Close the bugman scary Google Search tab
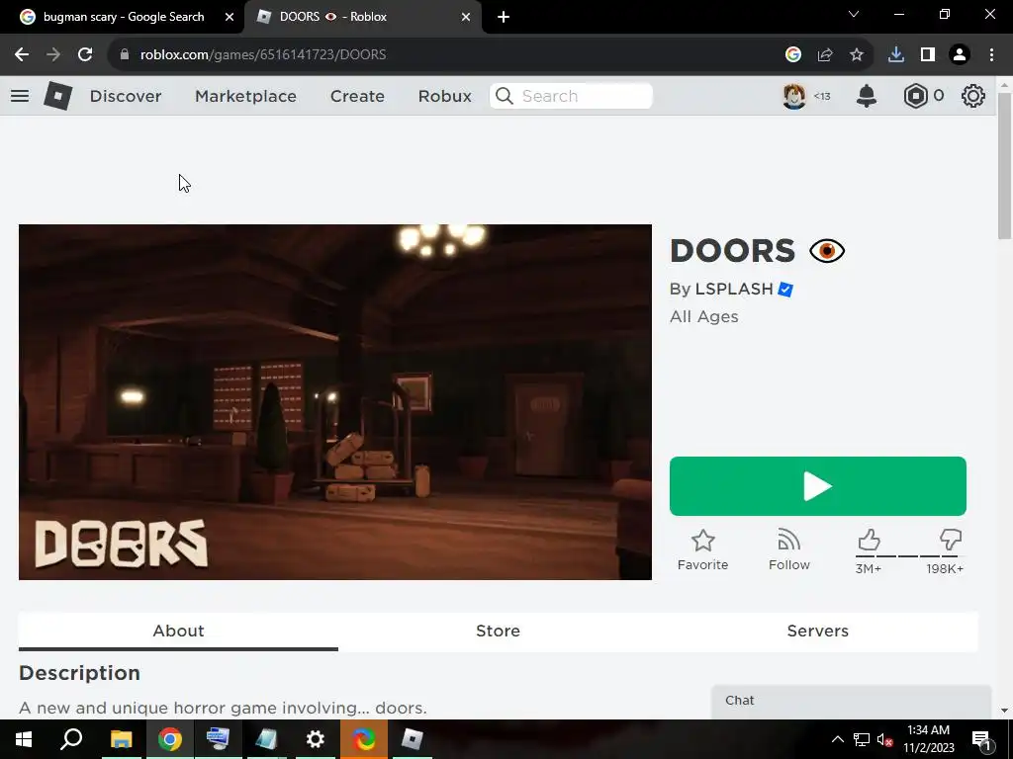Screen dimensions: 1013x759 [x=230, y=17]
